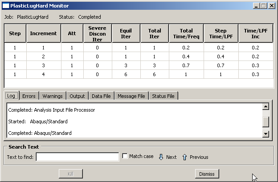
Task: Select the Log tab
Action: click(x=11, y=96)
